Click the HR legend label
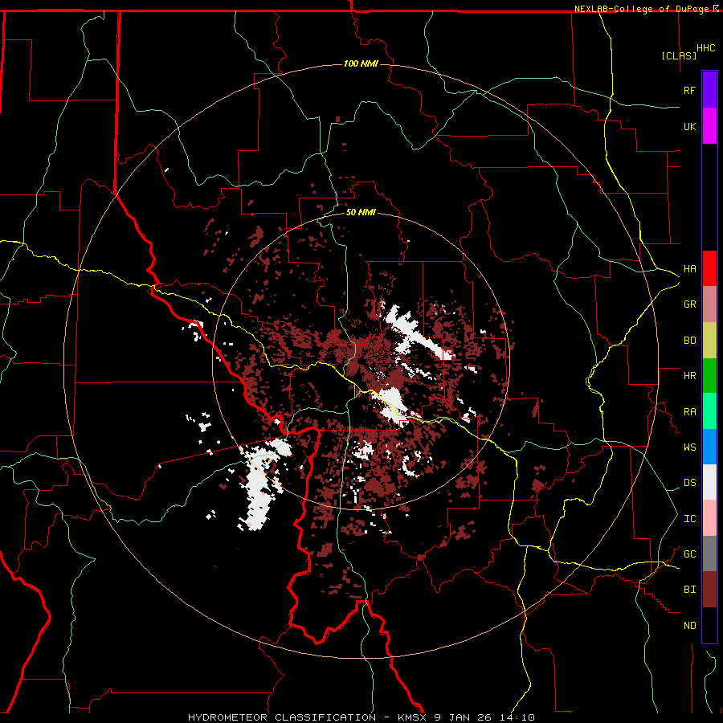 point(689,376)
